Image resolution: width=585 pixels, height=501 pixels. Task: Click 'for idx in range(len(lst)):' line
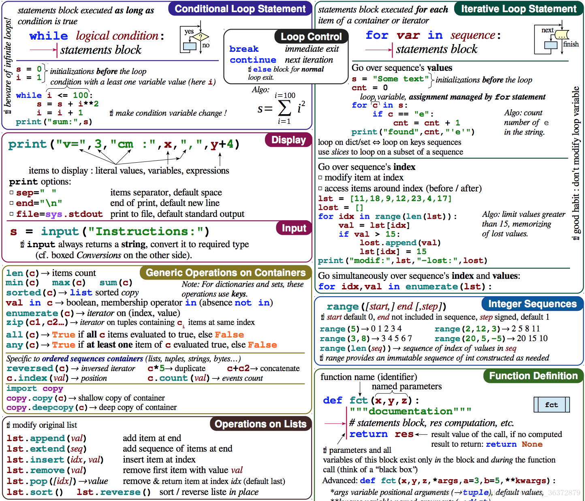coord(388,217)
